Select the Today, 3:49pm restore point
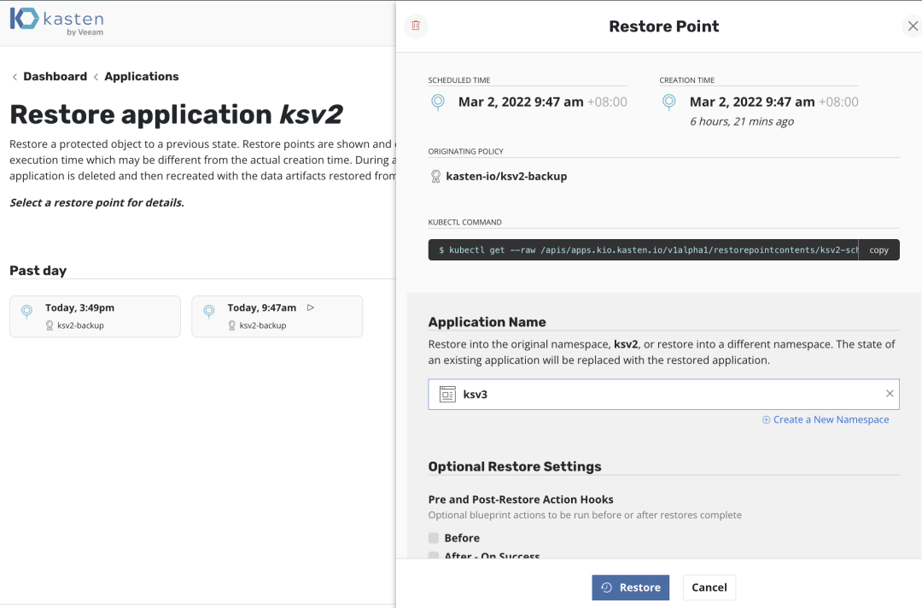This screenshot has width=922, height=608. (96, 316)
